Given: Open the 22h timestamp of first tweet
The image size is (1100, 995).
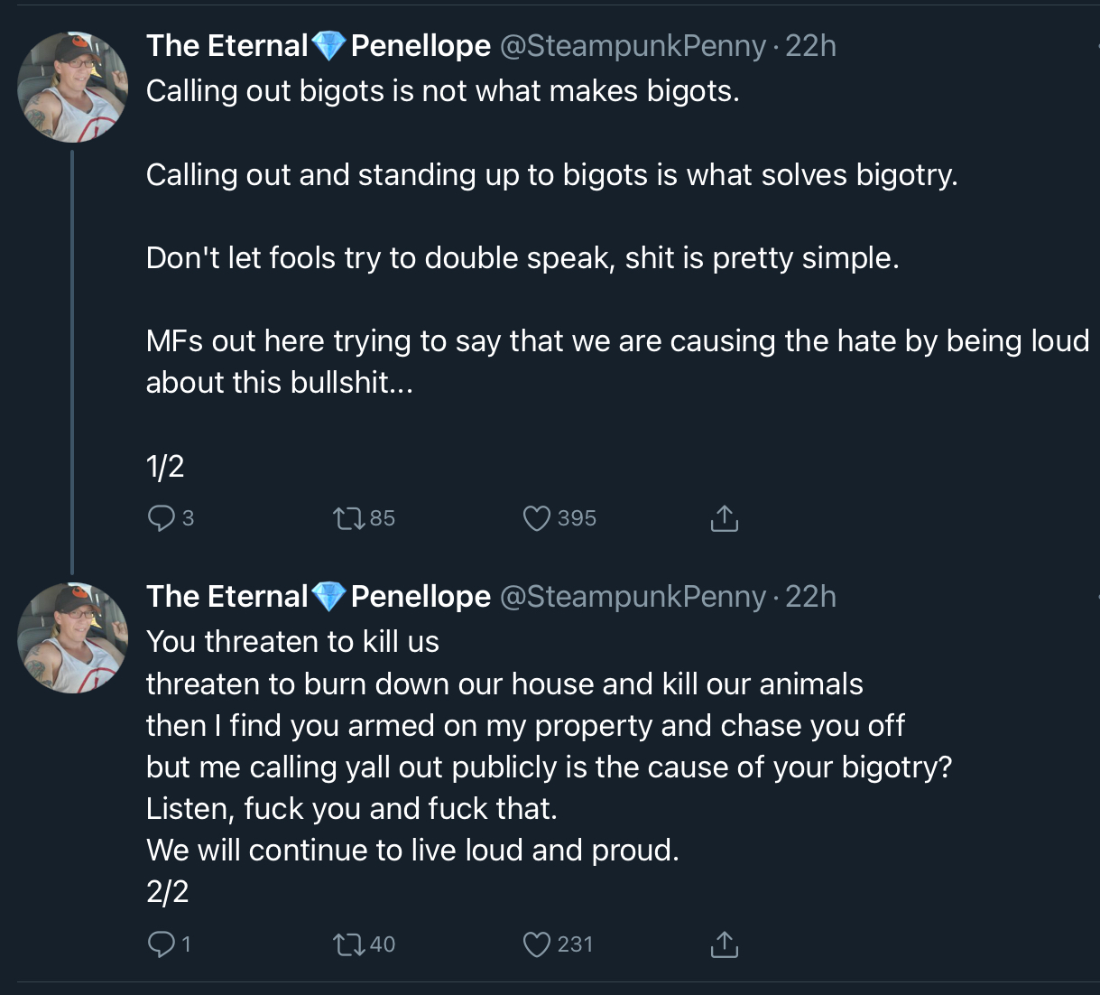Looking at the screenshot, I should point(810,45).
